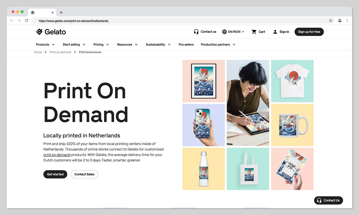Expand the Resources menu chevron
The image size is (359, 215).
coord(136,44)
